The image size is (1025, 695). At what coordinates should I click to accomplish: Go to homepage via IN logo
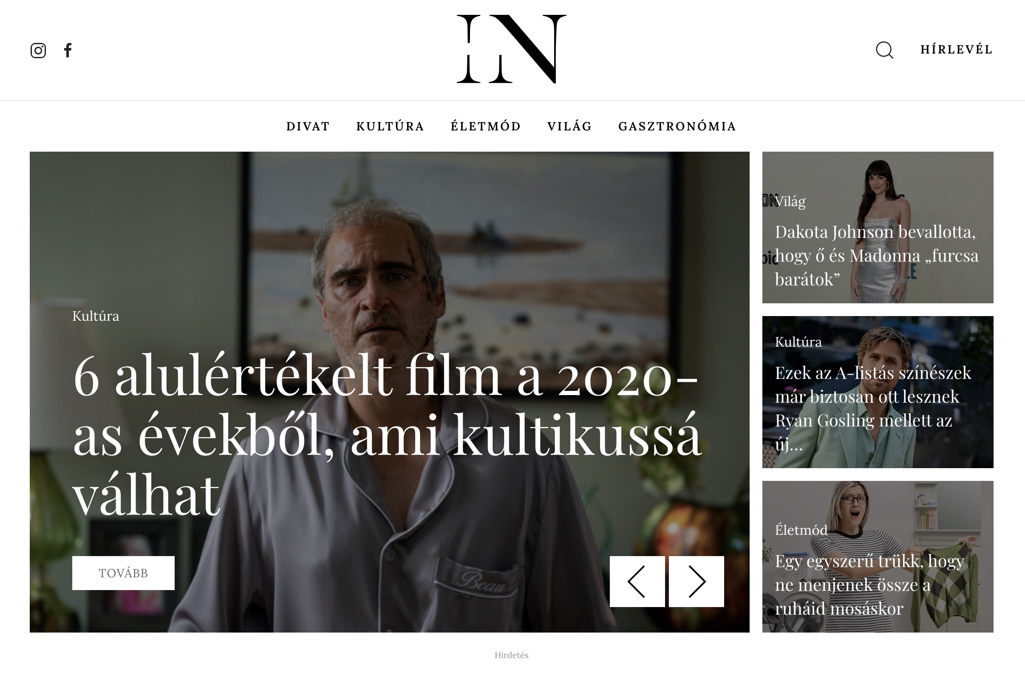pos(511,49)
